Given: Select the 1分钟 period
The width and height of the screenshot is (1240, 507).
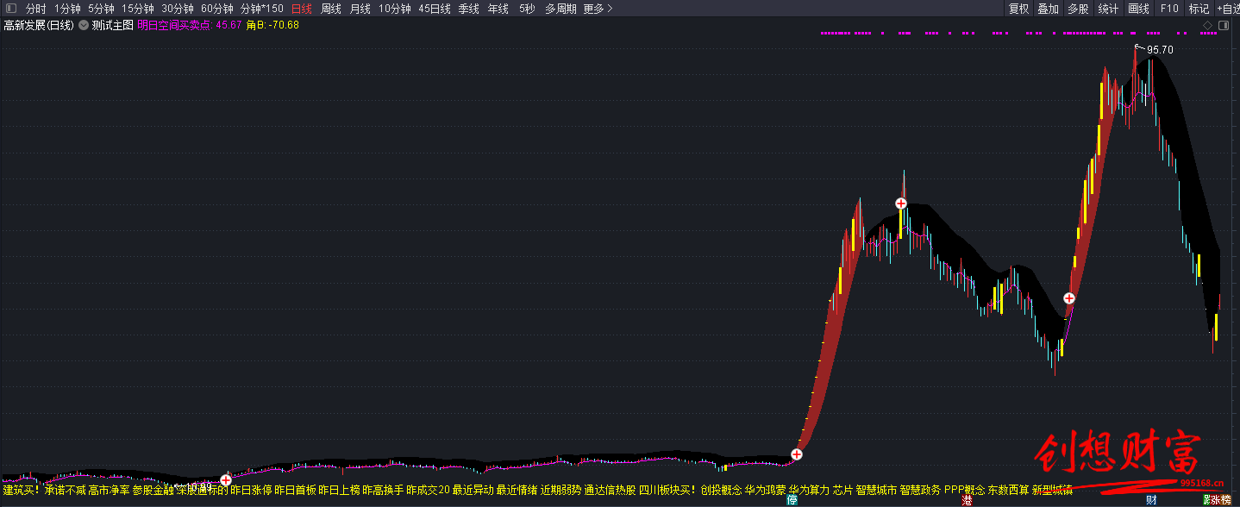Looking at the screenshot, I should coord(67,9).
